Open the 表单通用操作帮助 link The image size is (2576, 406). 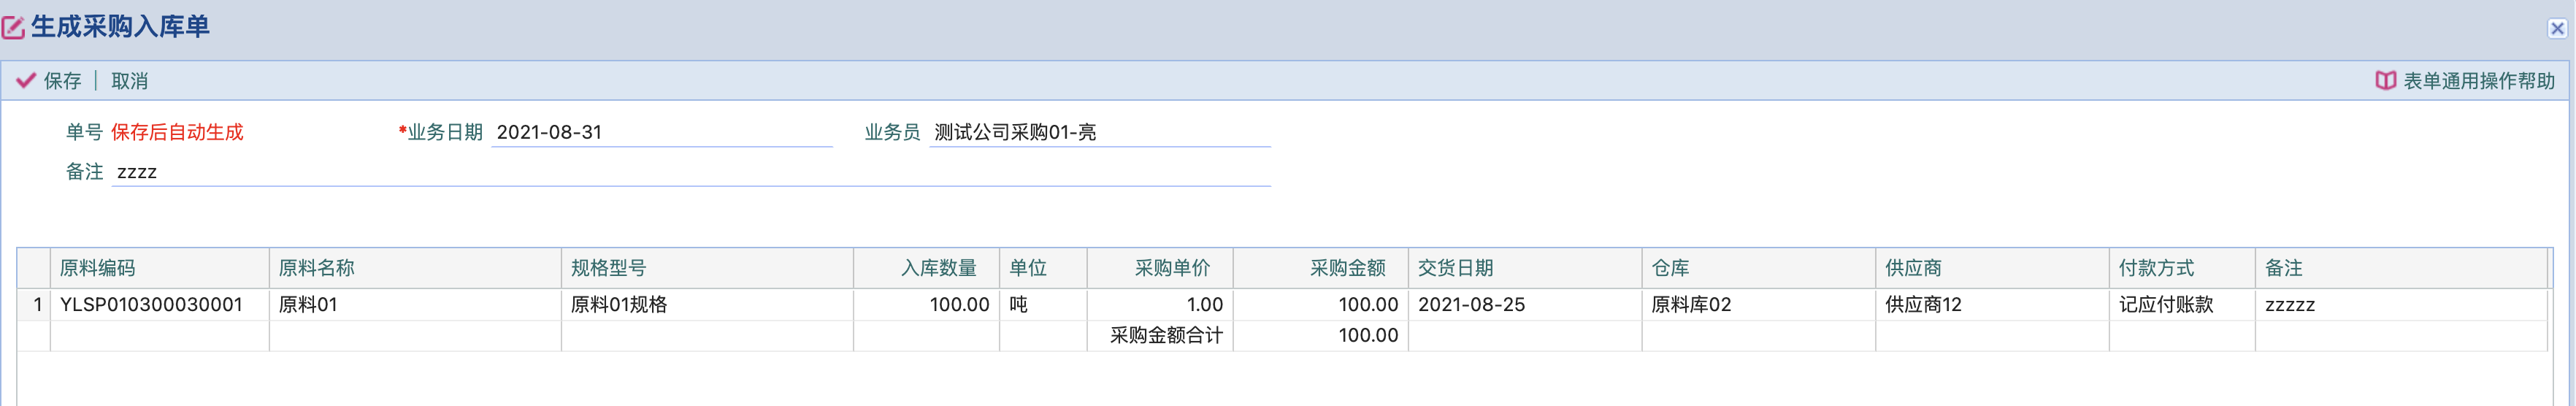pyautogui.click(x=2478, y=81)
